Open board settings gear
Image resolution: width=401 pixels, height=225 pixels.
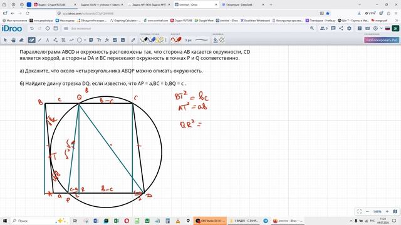pyautogui.click(x=349, y=28)
